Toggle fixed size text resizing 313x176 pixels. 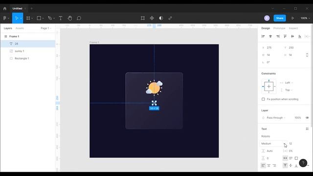(296, 158)
